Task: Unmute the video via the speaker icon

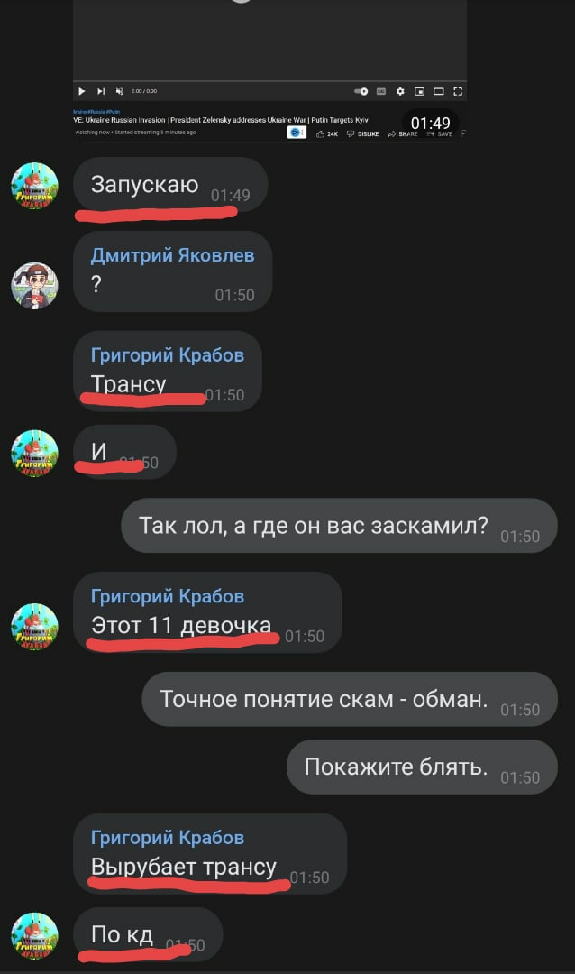Action: [120, 91]
